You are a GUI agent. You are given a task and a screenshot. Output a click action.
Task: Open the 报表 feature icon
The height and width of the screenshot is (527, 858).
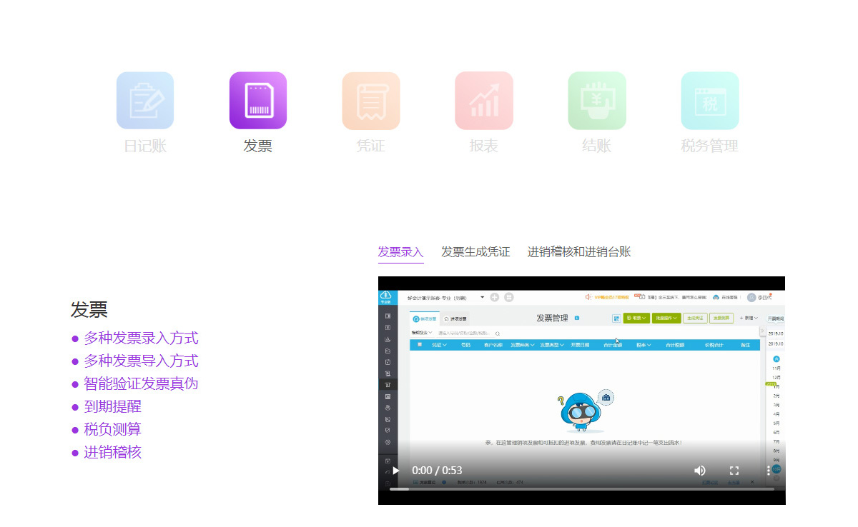[483, 100]
